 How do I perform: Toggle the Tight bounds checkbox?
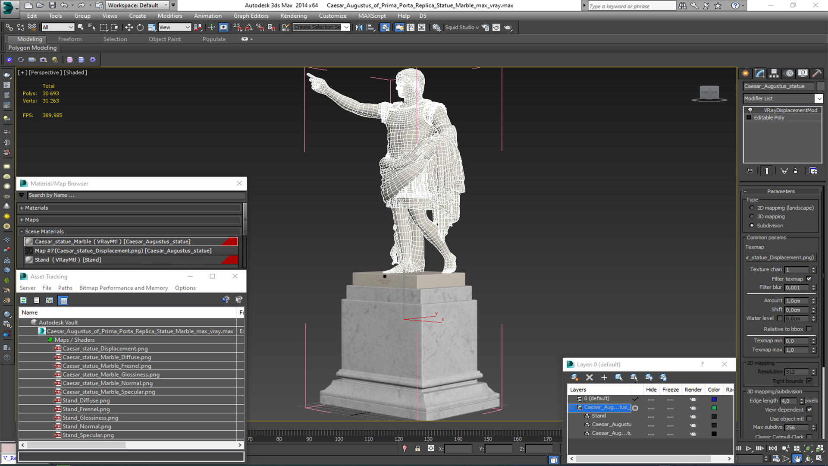pyautogui.click(x=809, y=381)
